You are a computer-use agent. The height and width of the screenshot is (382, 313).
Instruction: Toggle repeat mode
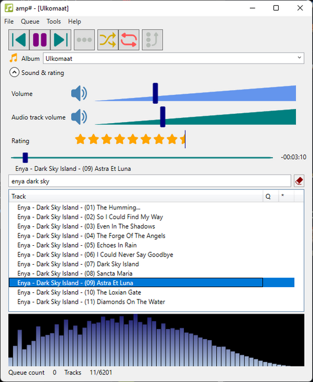(x=129, y=39)
